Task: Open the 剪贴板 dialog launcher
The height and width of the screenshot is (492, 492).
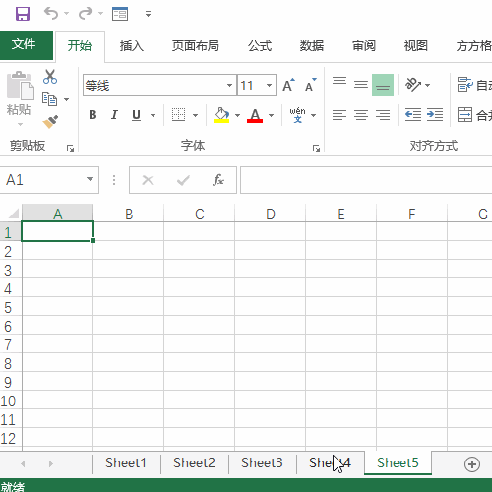Action: (70, 149)
